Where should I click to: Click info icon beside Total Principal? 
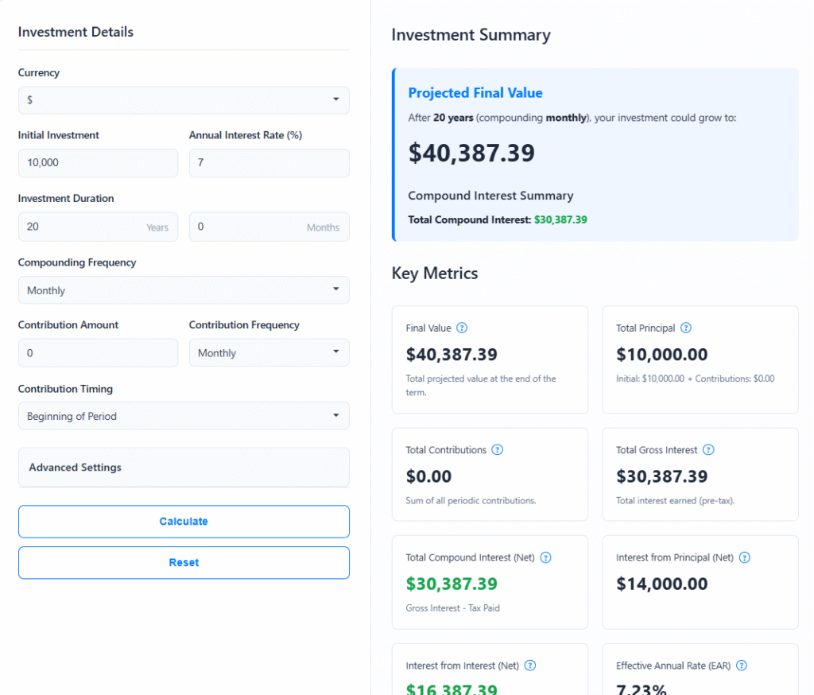[x=686, y=328]
